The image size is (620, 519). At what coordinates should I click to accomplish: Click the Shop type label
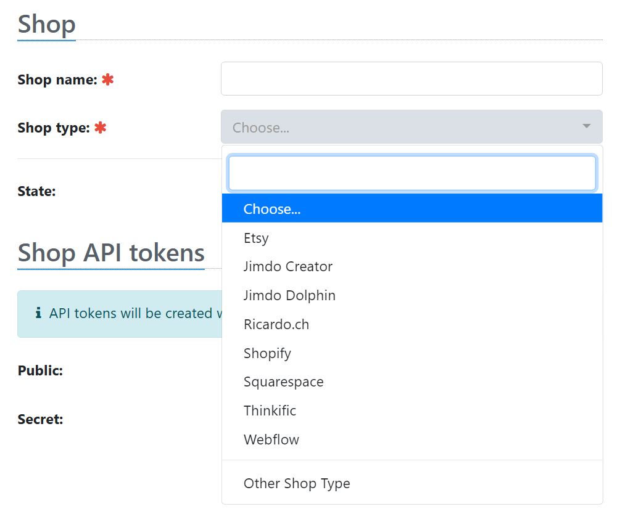54,128
